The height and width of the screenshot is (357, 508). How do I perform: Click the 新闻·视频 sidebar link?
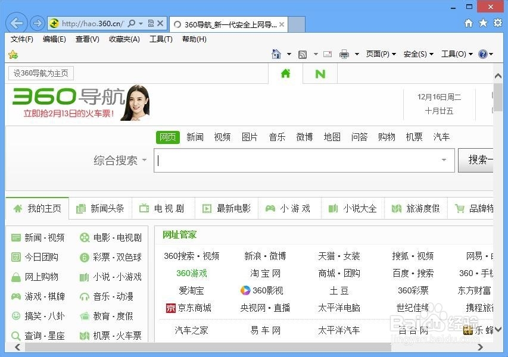point(45,237)
